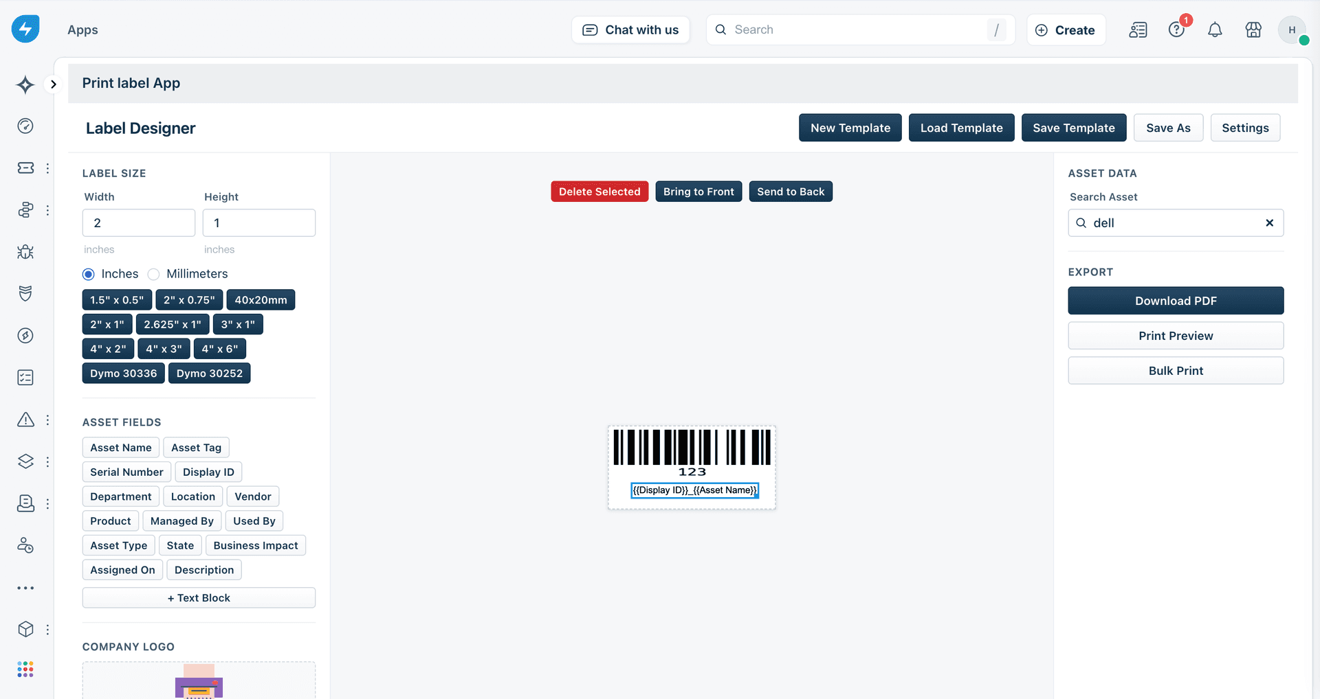Select the Millimeters radio button

[153, 274]
